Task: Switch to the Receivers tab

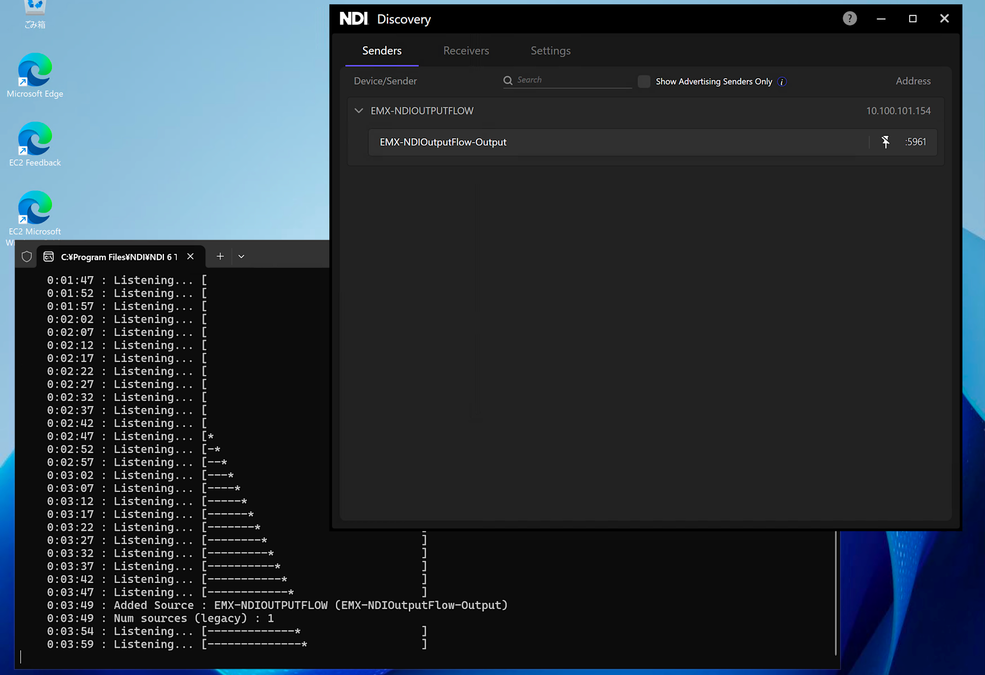Action: click(466, 51)
